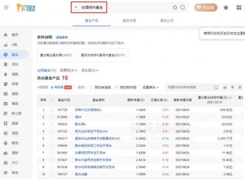Click the thumbs-down icon beside table search

pos(232,88)
